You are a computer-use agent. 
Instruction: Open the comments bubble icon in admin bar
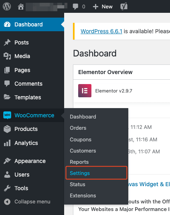coord(75,6)
